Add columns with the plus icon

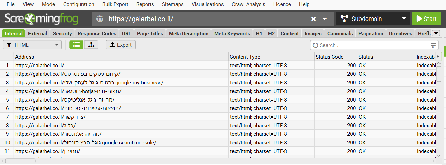tap(438, 56)
